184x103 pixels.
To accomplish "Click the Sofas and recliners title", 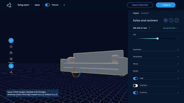I will tap(145, 20).
